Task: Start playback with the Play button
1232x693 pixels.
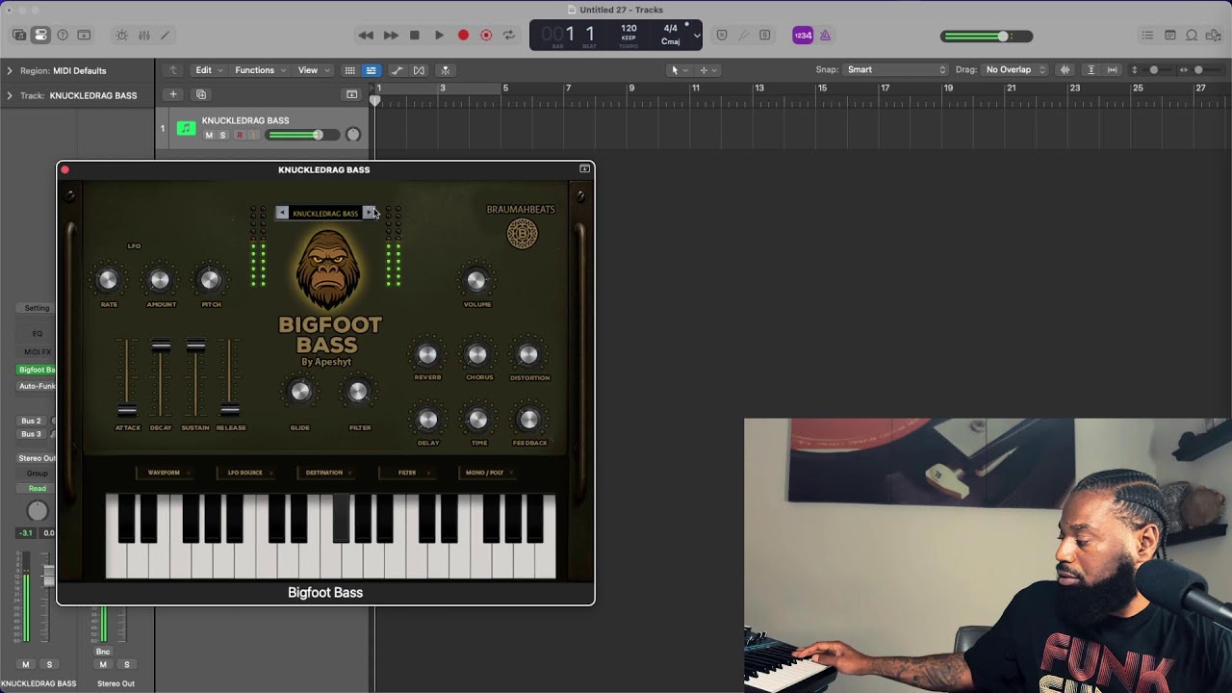Action: pos(439,35)
